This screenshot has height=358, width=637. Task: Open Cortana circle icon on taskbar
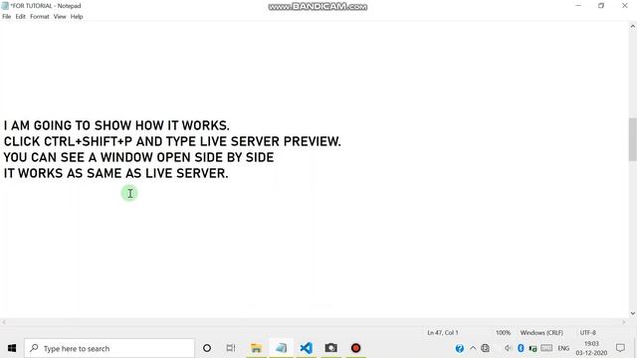207,348
